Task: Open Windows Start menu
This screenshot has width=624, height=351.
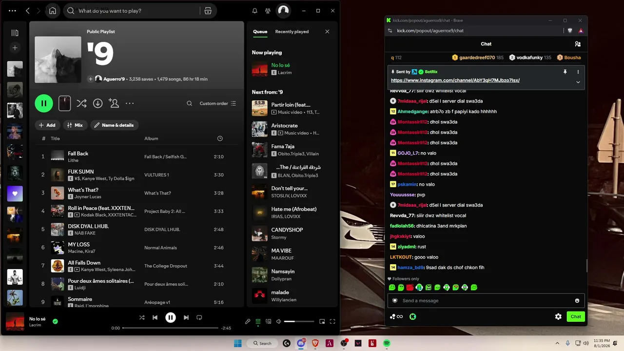Action: [238, 343]
